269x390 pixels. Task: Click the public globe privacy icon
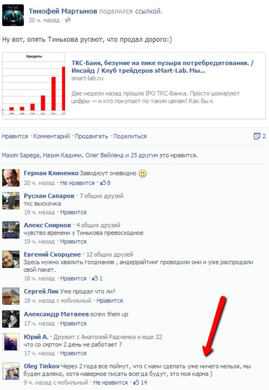pyautogui.click(x=68, y=20)
